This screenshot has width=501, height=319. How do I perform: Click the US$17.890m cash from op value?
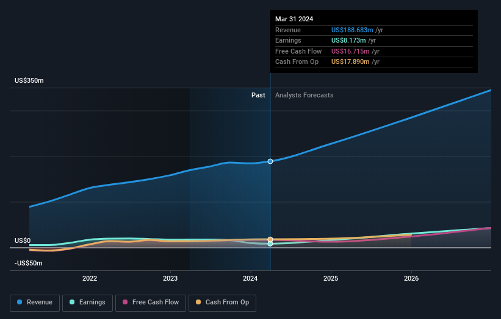click(350, 62)
